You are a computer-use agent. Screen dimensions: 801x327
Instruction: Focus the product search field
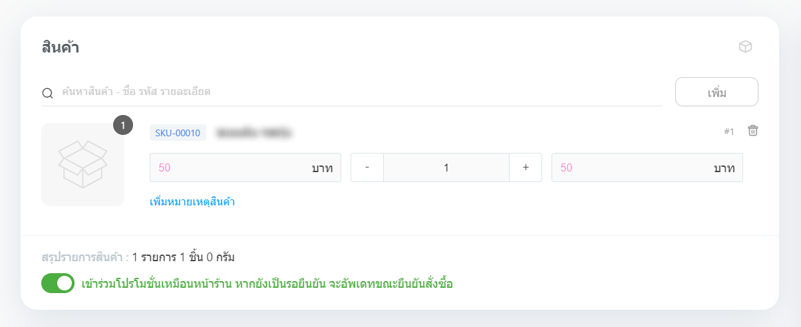[x=359, y=92]
